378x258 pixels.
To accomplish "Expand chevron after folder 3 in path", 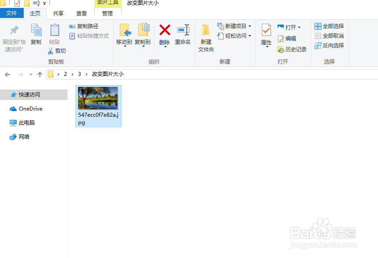I will pos(86,74).
